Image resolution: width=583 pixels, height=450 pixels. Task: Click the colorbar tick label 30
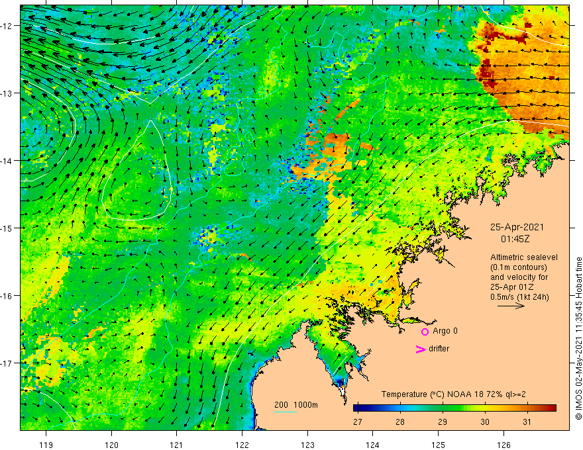click(484, 422)
